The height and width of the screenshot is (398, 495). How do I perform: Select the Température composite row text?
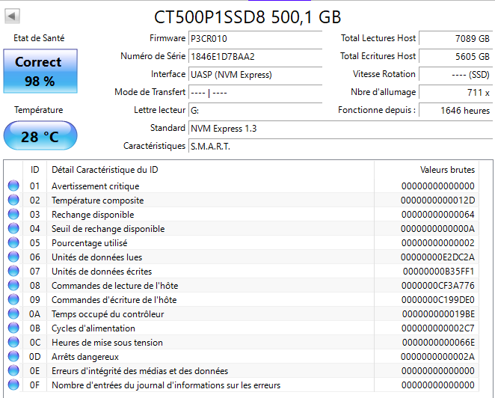click(97, 200)
